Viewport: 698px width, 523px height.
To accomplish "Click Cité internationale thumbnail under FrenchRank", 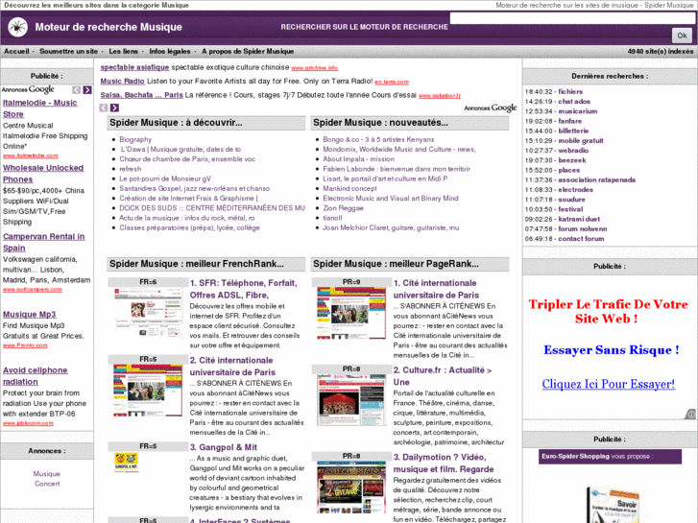I will (148, 391).
